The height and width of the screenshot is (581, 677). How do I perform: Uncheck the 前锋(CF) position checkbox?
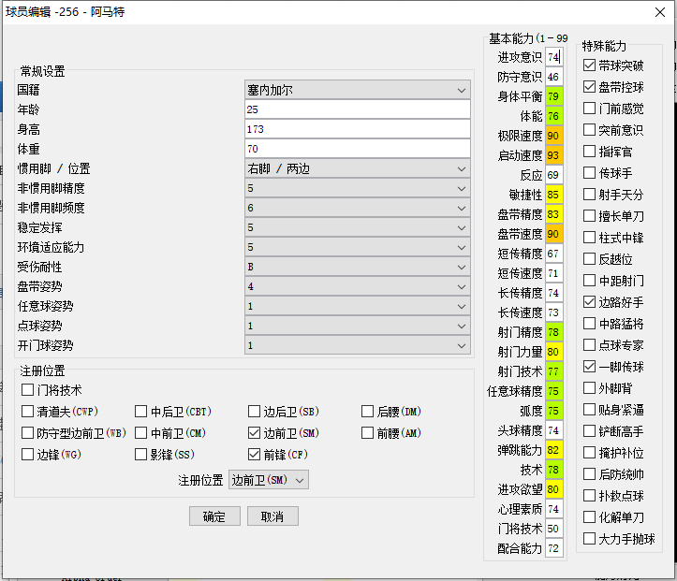coord(255,455)
